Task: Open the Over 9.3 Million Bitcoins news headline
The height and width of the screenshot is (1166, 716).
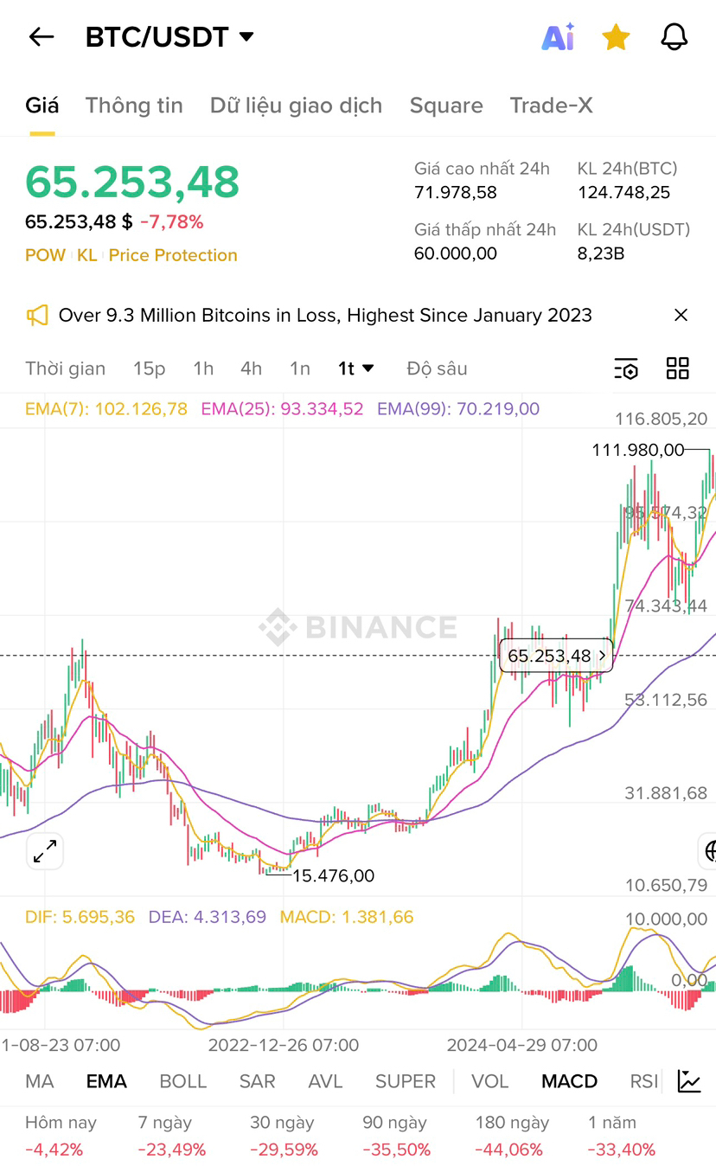Action: (325, 315)
